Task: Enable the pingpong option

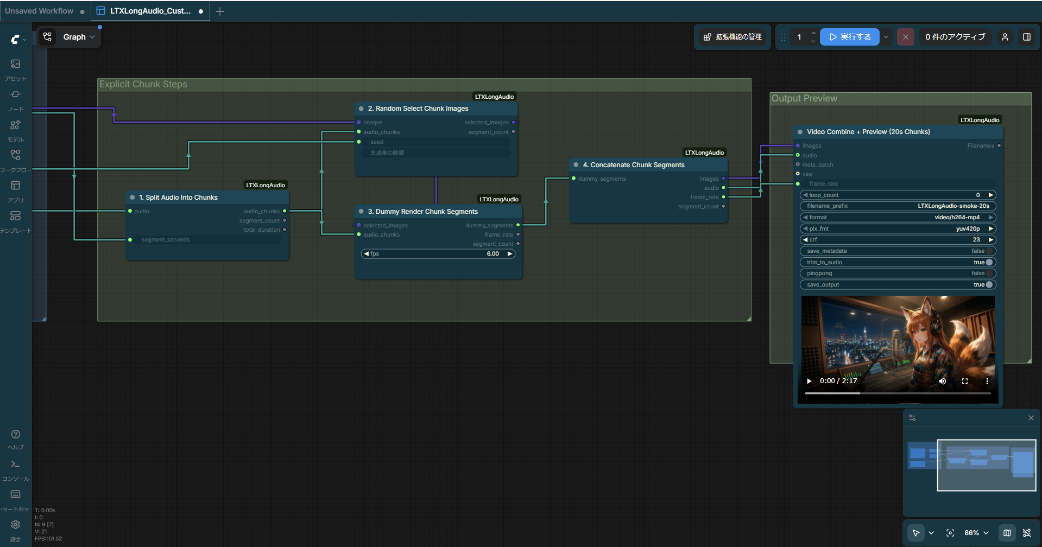Action: (989, 273)
